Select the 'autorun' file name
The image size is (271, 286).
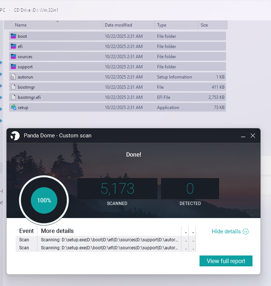25,77
